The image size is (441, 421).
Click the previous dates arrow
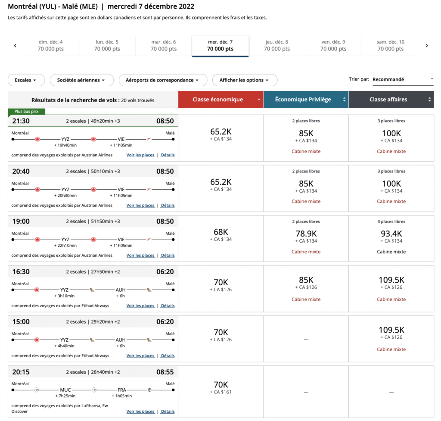pos(15,46)
